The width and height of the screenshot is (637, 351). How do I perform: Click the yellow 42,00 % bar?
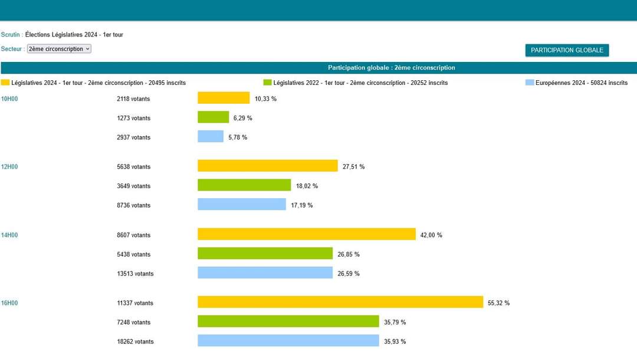307,234
